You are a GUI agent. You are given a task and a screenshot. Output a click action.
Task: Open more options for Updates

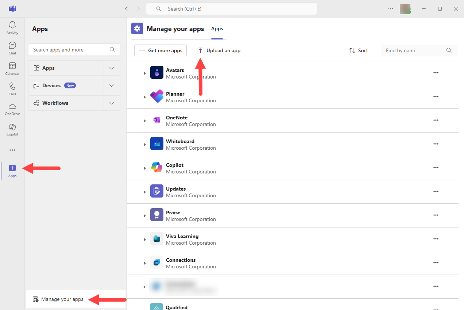436,191
